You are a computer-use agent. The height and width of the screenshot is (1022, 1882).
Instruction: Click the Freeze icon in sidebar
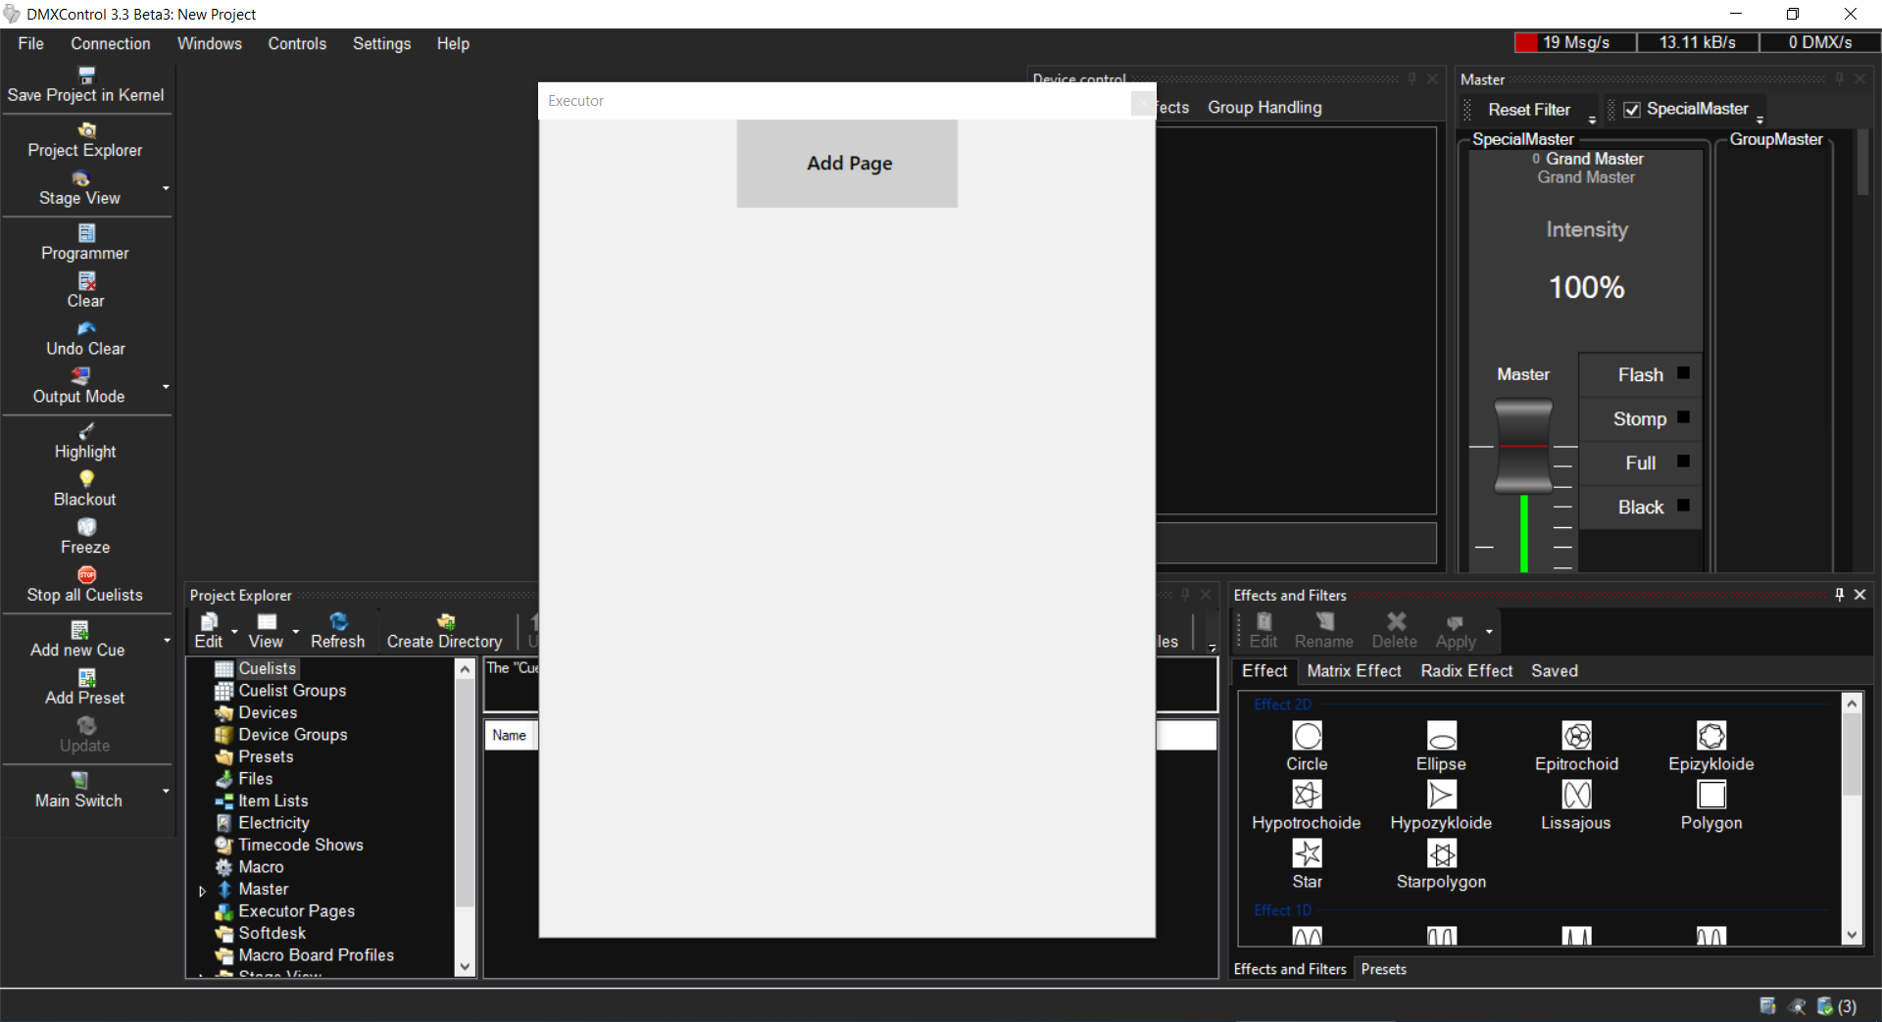pyautogui.click(x=86, y=527)
